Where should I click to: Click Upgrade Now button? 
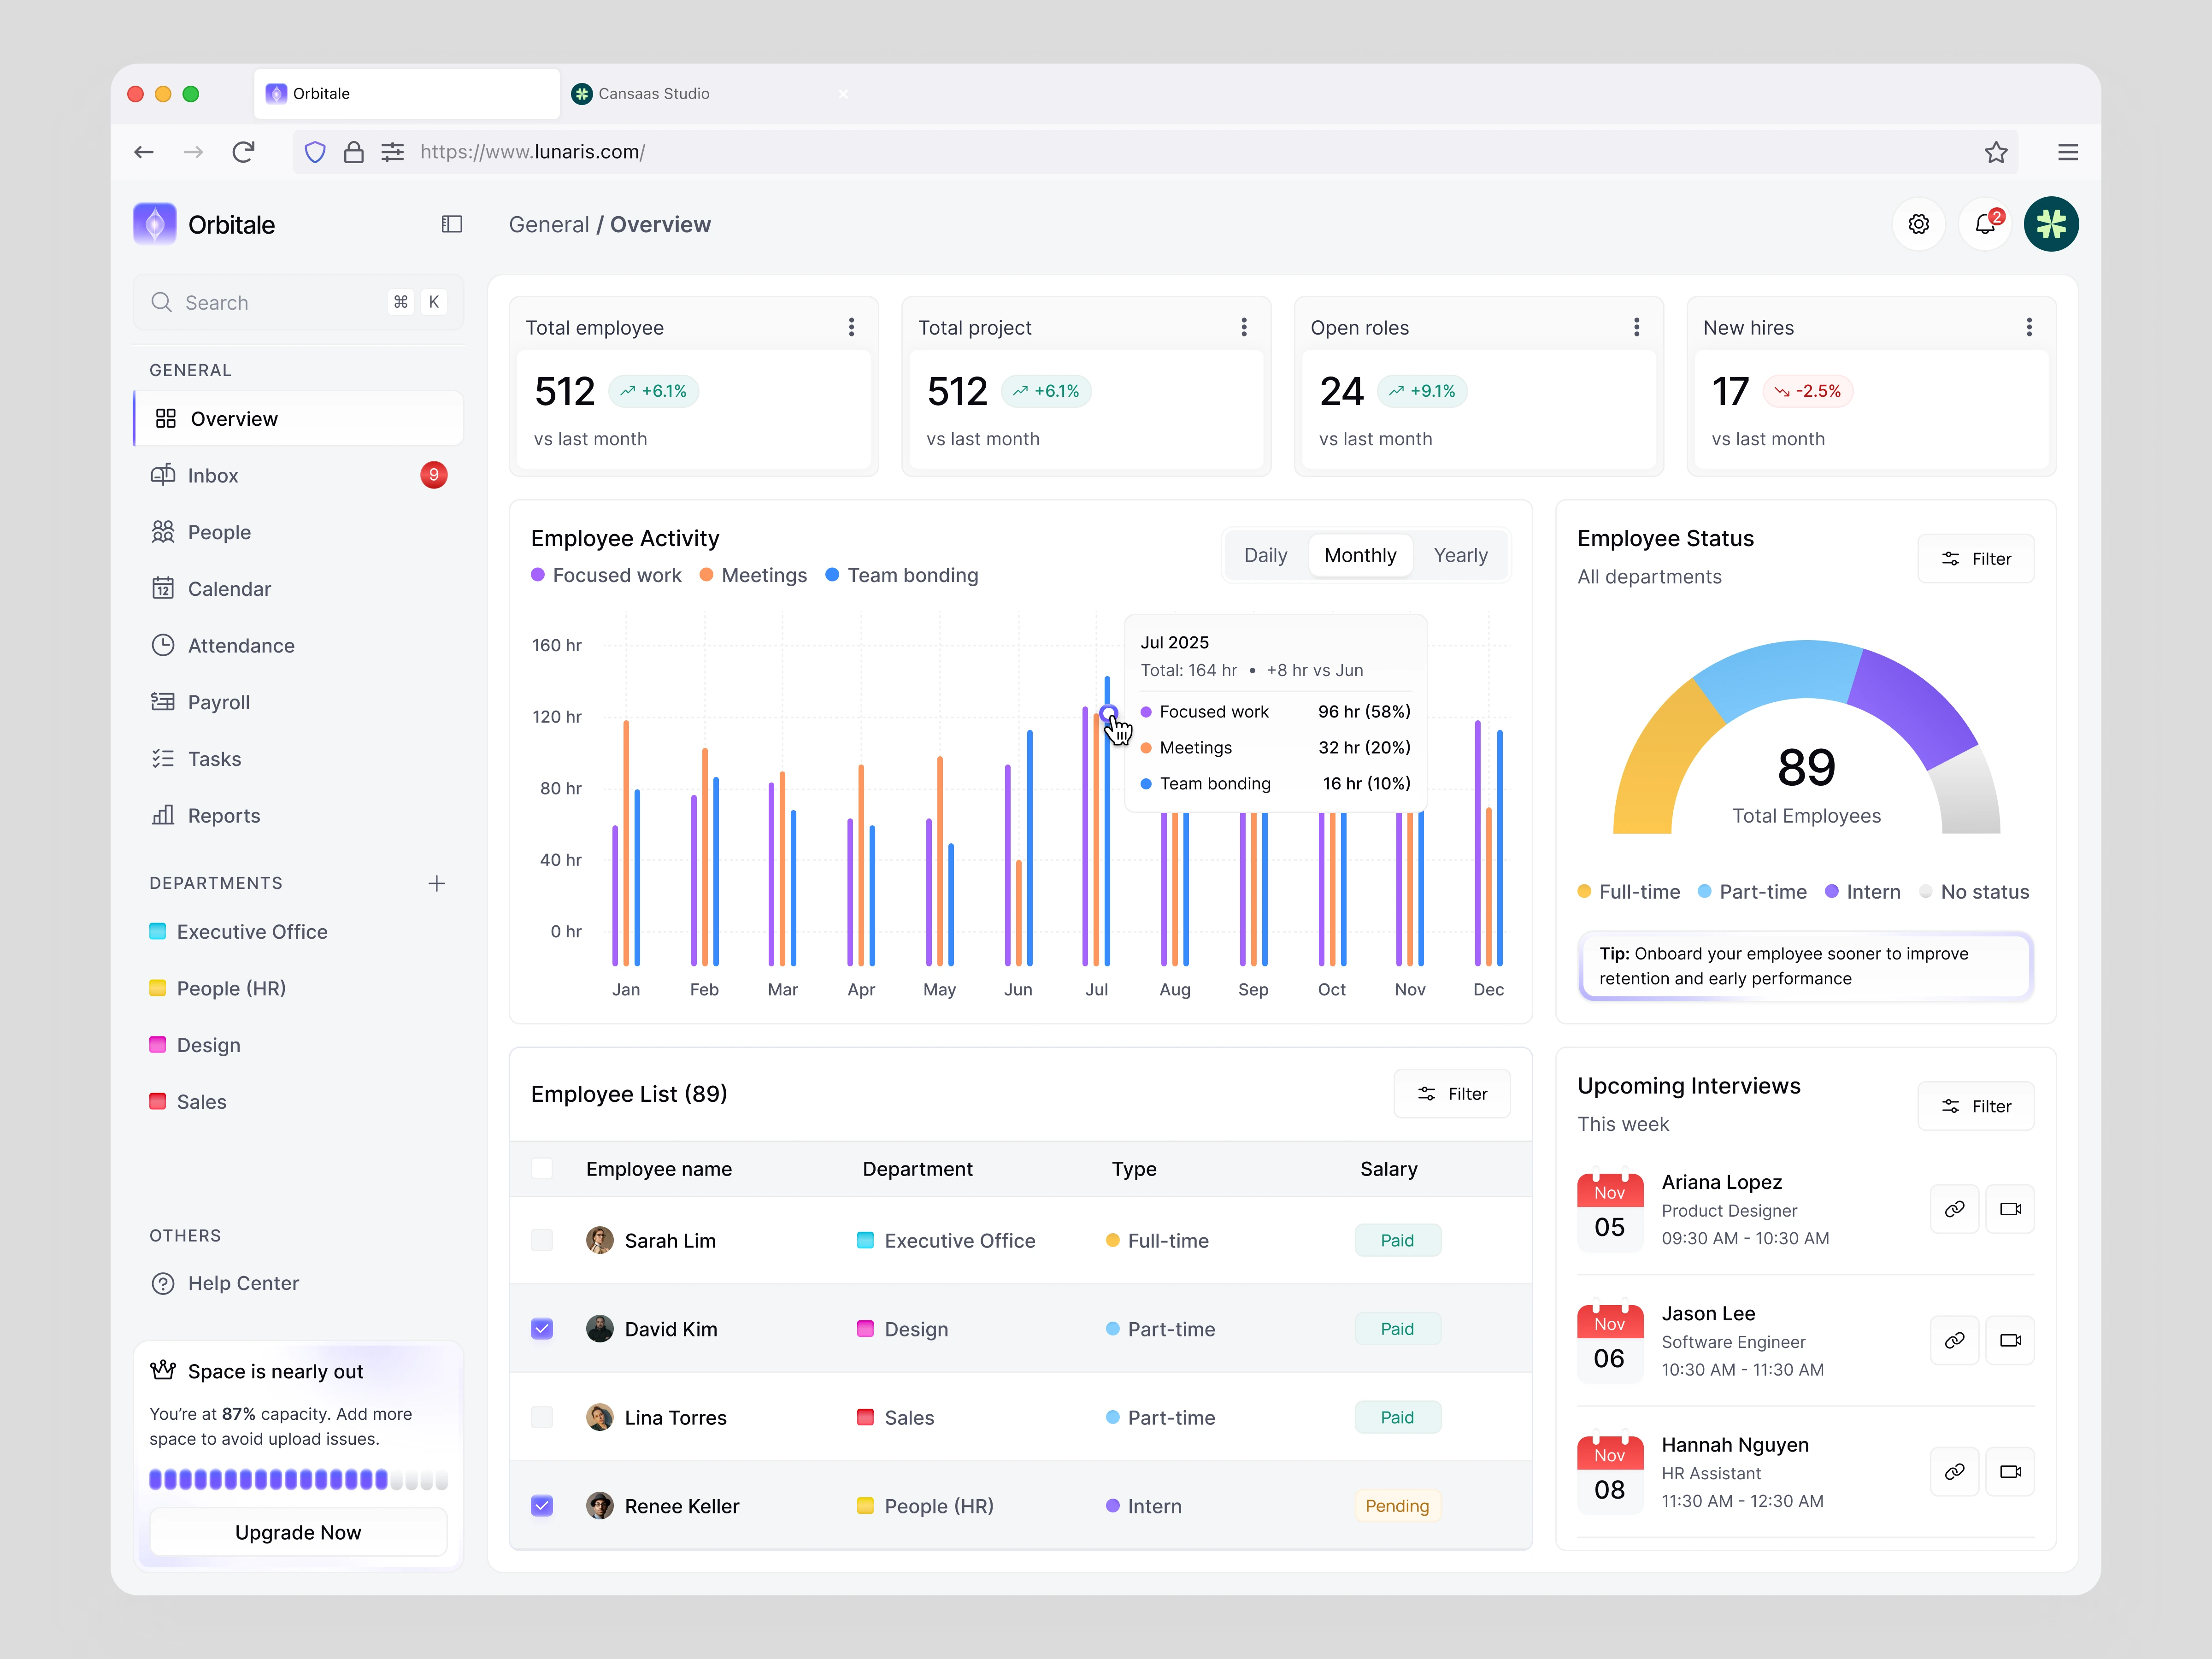pyautogui.click(x=298, y=1532)
